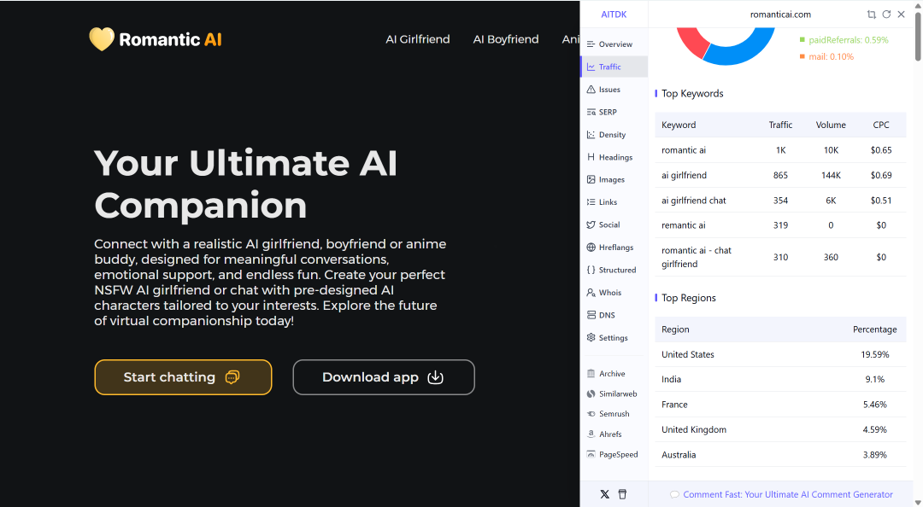Click the panel vertical scrollbar thumb
Screen dimensions: 923x507
(918, 35)
